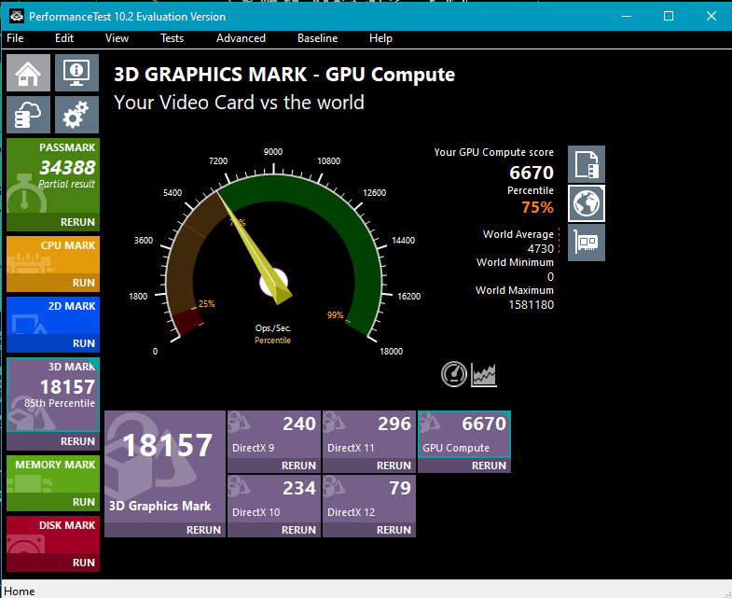Open the File menu
Screen dimensions: 732x598
tap(16, 38)
